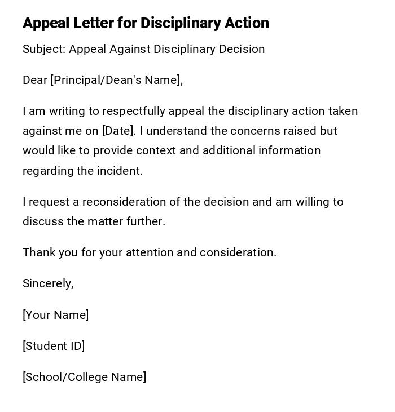Click the "Thank you for your attention" line

[98, 252]
